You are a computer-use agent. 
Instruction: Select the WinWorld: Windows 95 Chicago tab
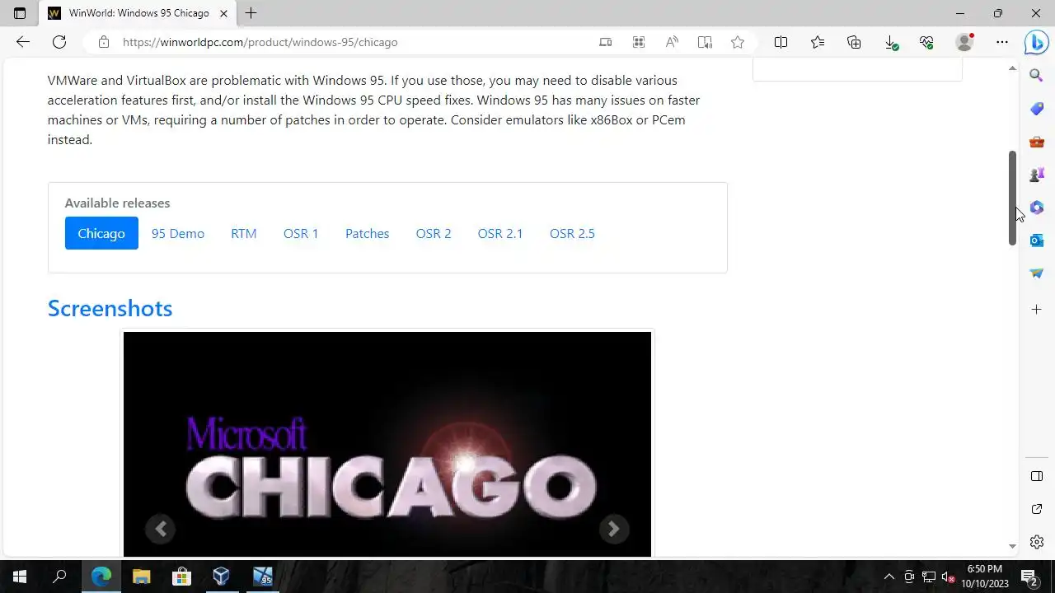138,13
